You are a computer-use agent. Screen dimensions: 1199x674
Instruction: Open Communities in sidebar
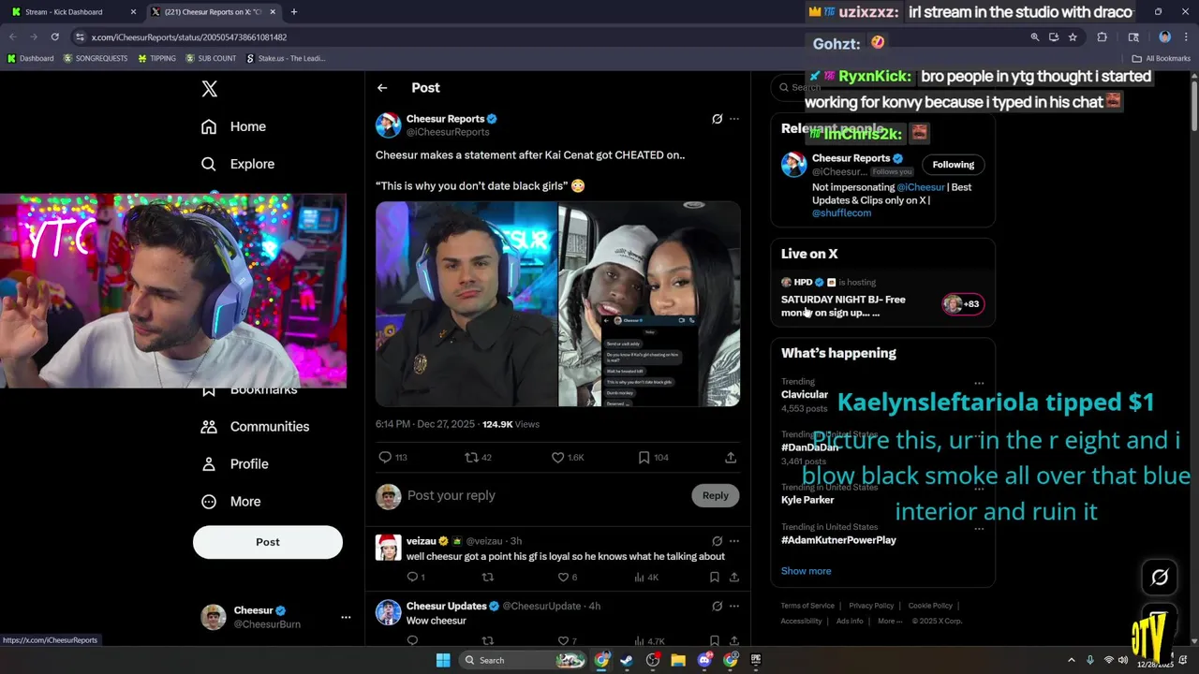point(256,426)
